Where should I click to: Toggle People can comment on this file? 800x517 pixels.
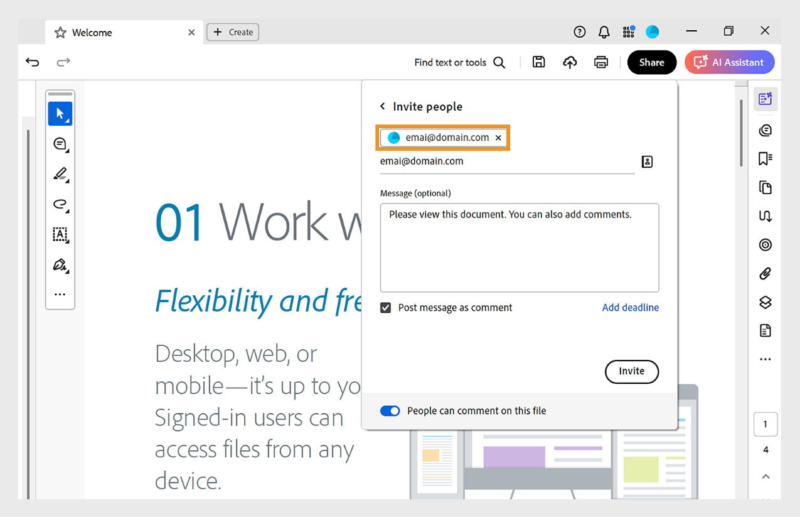[390, 410]
